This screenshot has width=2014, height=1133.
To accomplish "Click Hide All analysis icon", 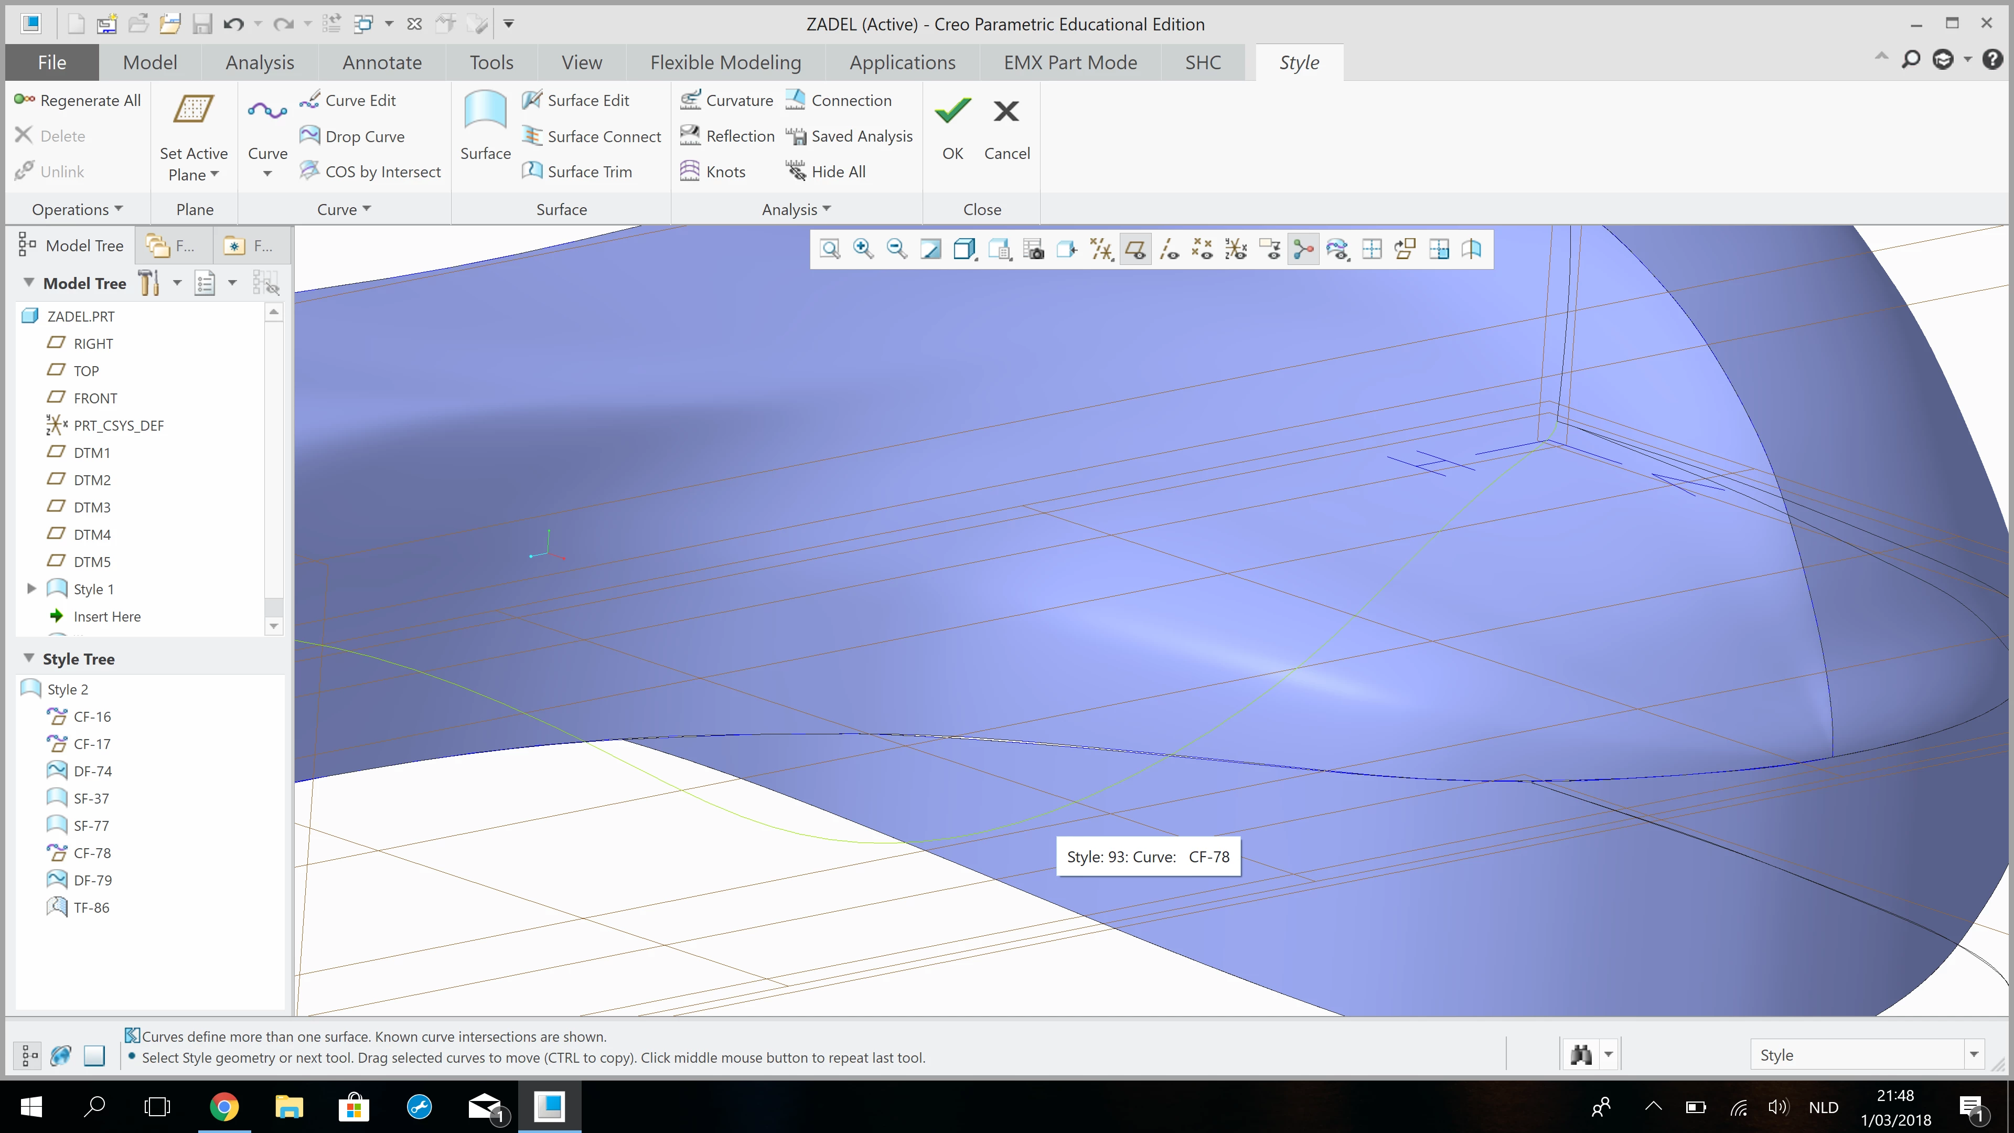I will coord(826,171).
